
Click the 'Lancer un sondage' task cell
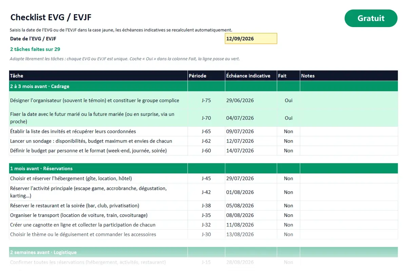98,141
